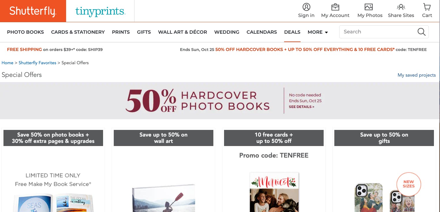Click the Shutterfly logo
This screenshot has width=440, height=212.
pos(33,11)
